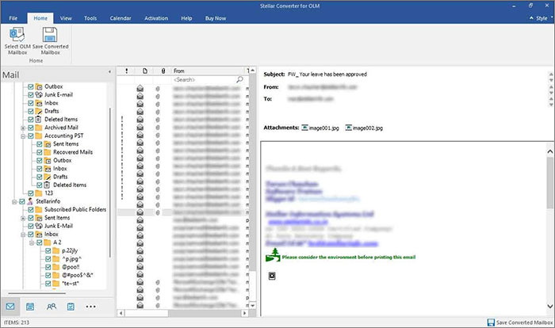Uncheck the 123 folder checkbox

coord(31,193)
